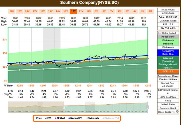183x125 pixels.
Task: Click the United States cell
Action: (168, 104)
